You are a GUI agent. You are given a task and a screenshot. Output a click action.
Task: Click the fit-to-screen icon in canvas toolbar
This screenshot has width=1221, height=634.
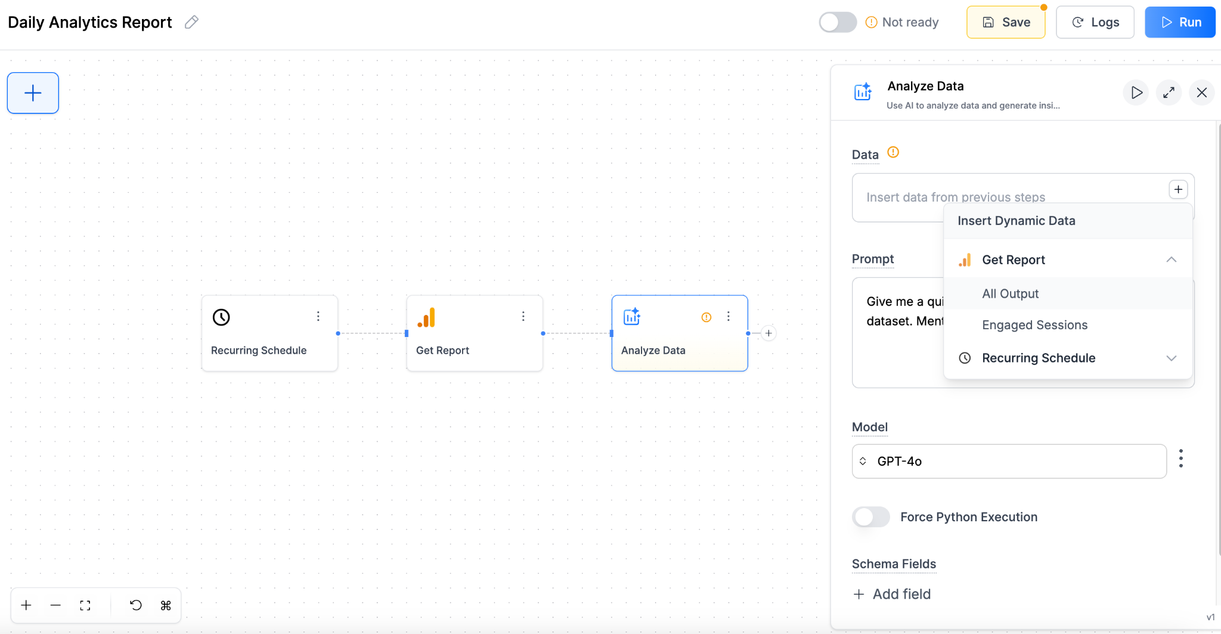point(85,605)
